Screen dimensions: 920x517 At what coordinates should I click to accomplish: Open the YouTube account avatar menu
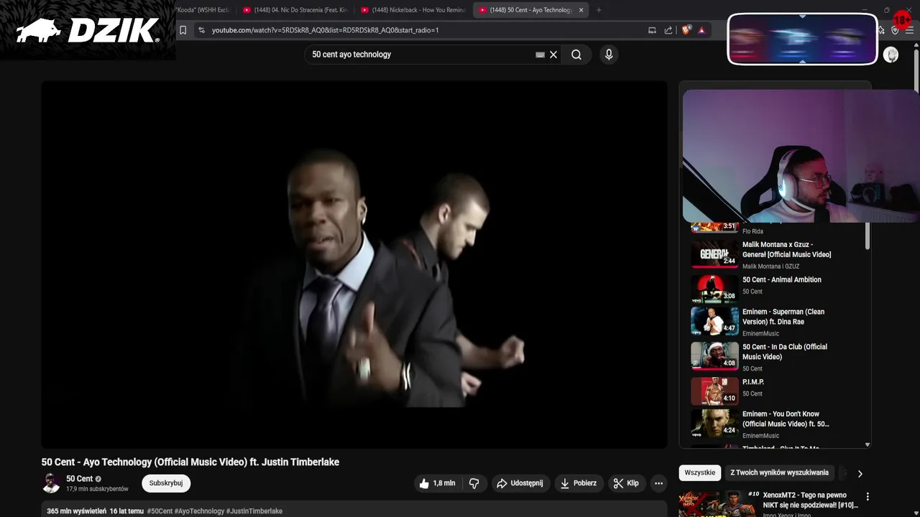tap(891, 55)
